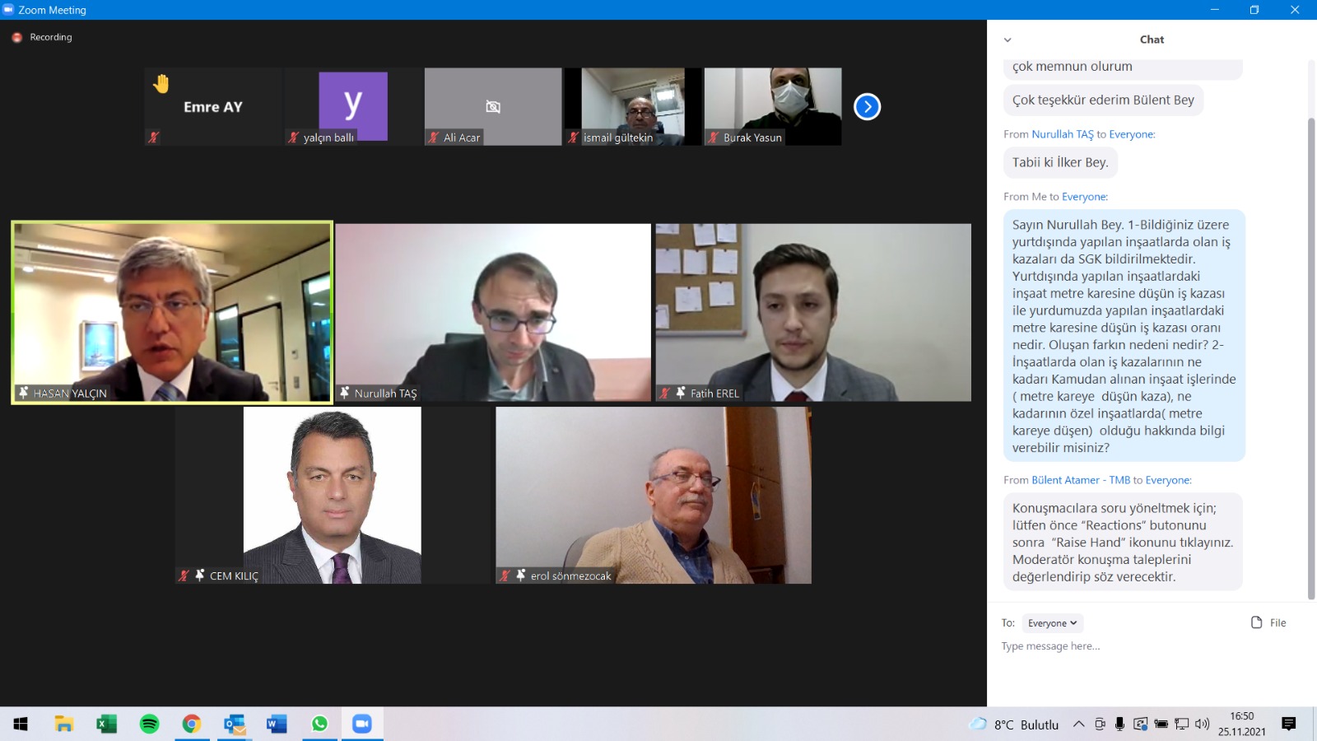Toggle the microphone icon in system tray
Viewport: 1317px width, 741px height.
tap(1119, 725)
